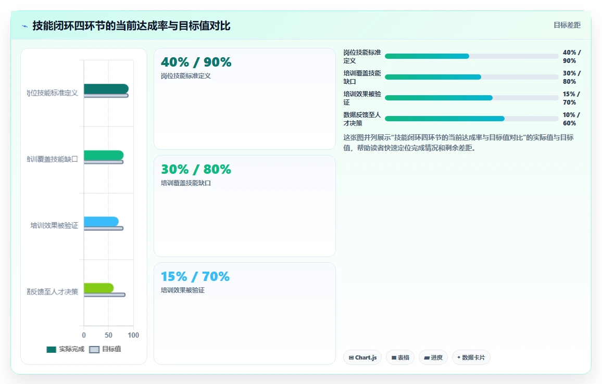This screenshot has height=384, width=602.
Task: Click the 40% / 90% card value
Action: tap(196, 62)
